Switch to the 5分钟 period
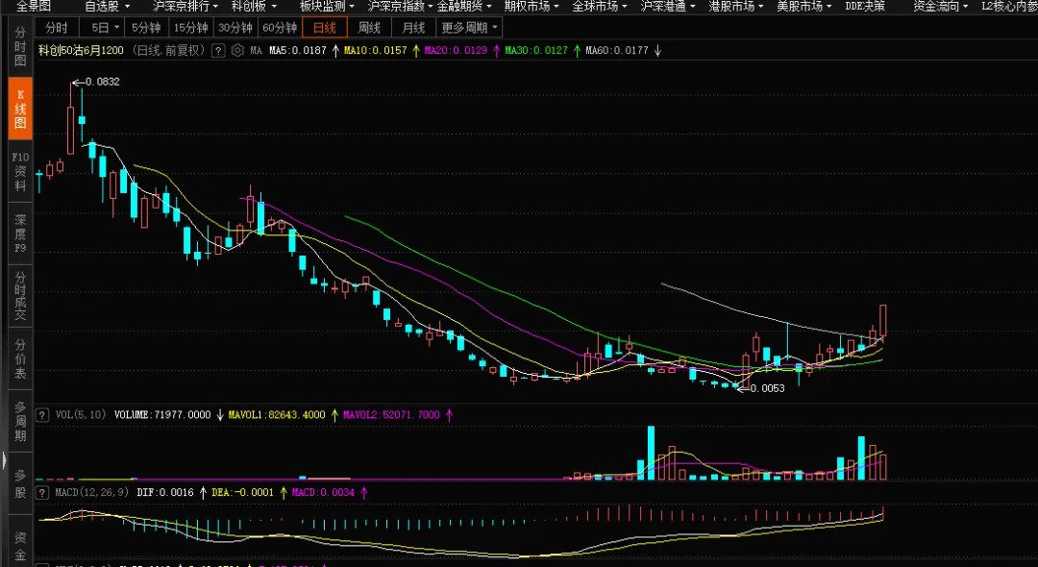The width and height of the screenshot is (1038, 567). pyautogui.click(x=146, y=28)
